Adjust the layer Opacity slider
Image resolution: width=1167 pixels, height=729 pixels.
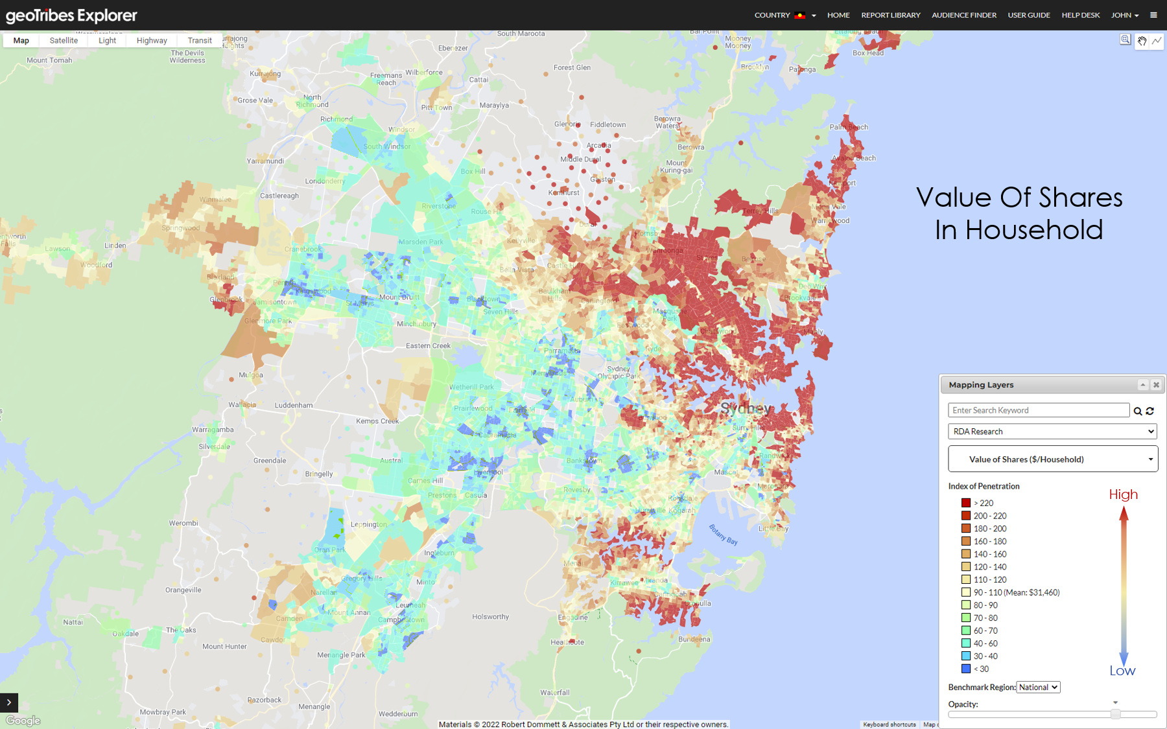tap(1116, 715)
